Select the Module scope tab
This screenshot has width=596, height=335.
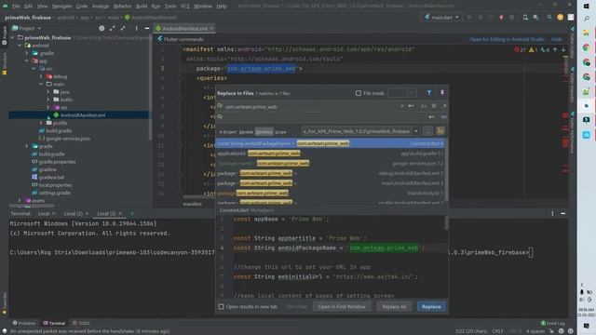[x=246, y=132]
